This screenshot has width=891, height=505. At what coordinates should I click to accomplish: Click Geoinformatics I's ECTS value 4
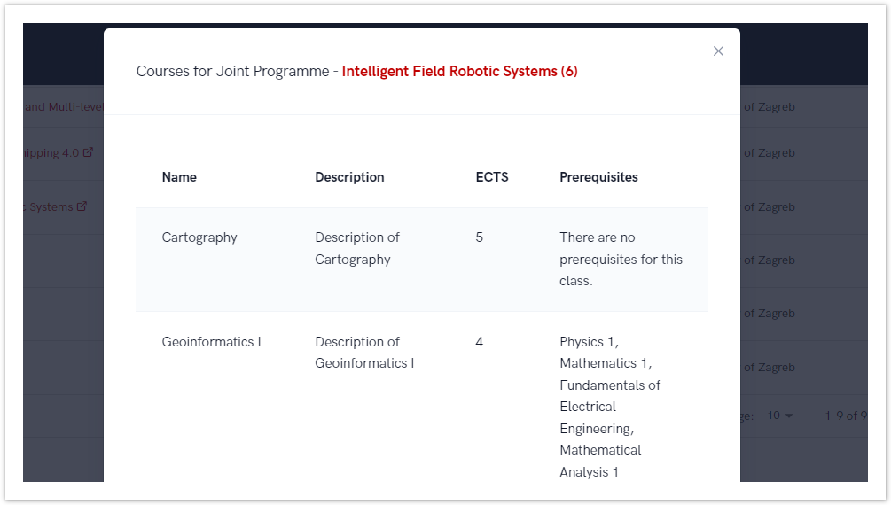click(480, 342)
